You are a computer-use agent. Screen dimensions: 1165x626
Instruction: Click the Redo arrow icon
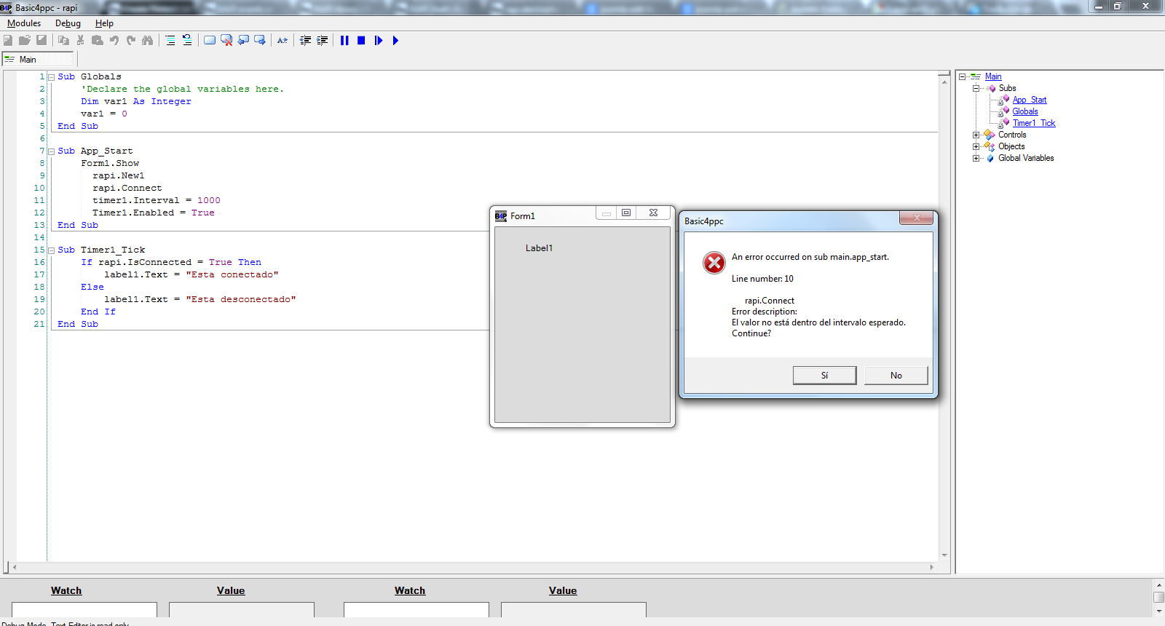point(131,41)
